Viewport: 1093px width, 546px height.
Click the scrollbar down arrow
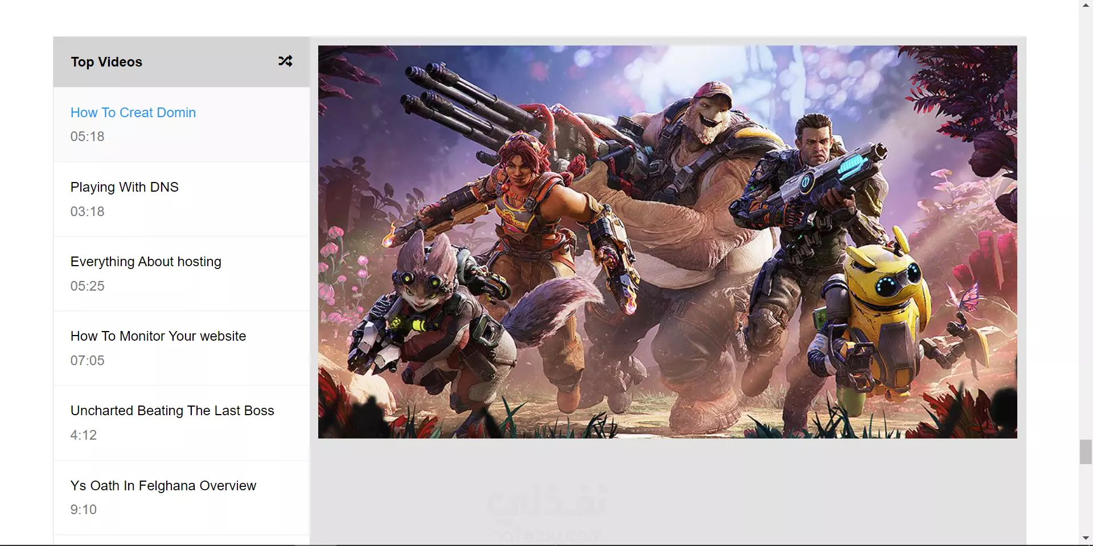pos(1086,538)
